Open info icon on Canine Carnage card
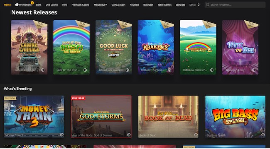The image size is (270, 149). coord(43,70)
